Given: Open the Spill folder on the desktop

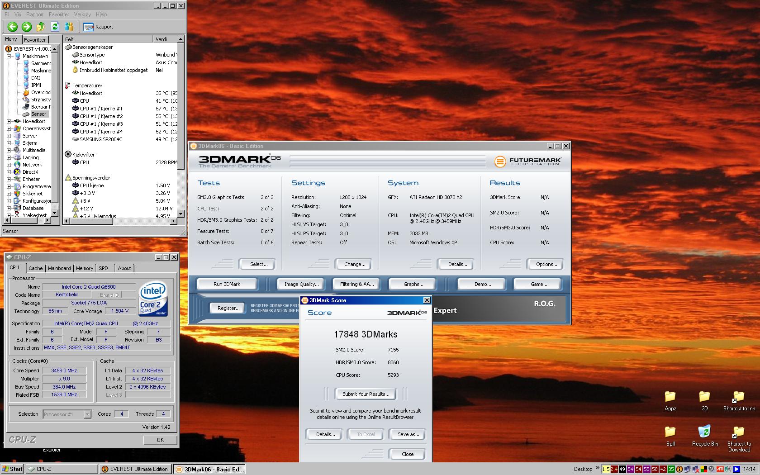Looking at the screenshot, I should [x=670, y=436].
